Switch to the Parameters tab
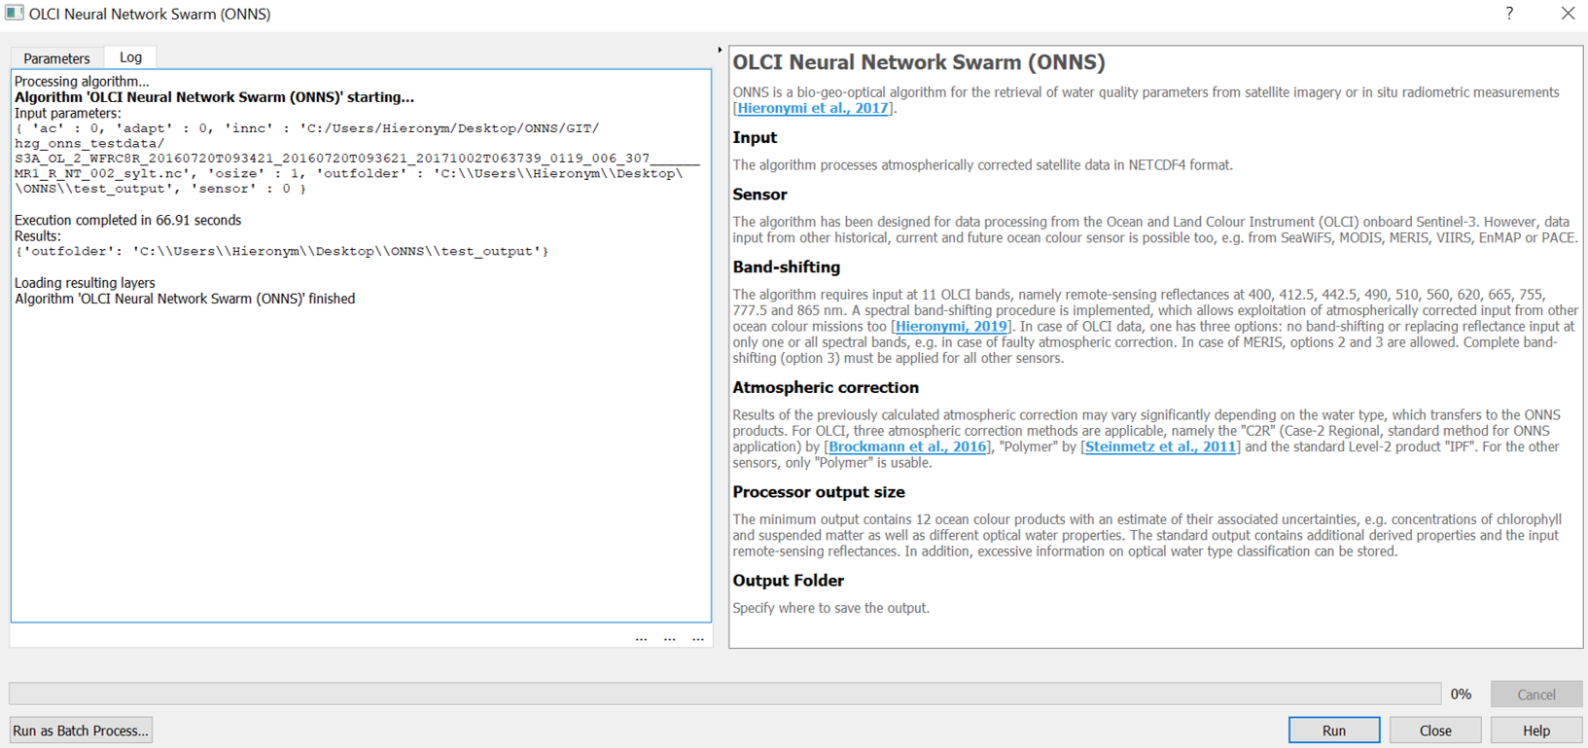 tap(56, 58)
